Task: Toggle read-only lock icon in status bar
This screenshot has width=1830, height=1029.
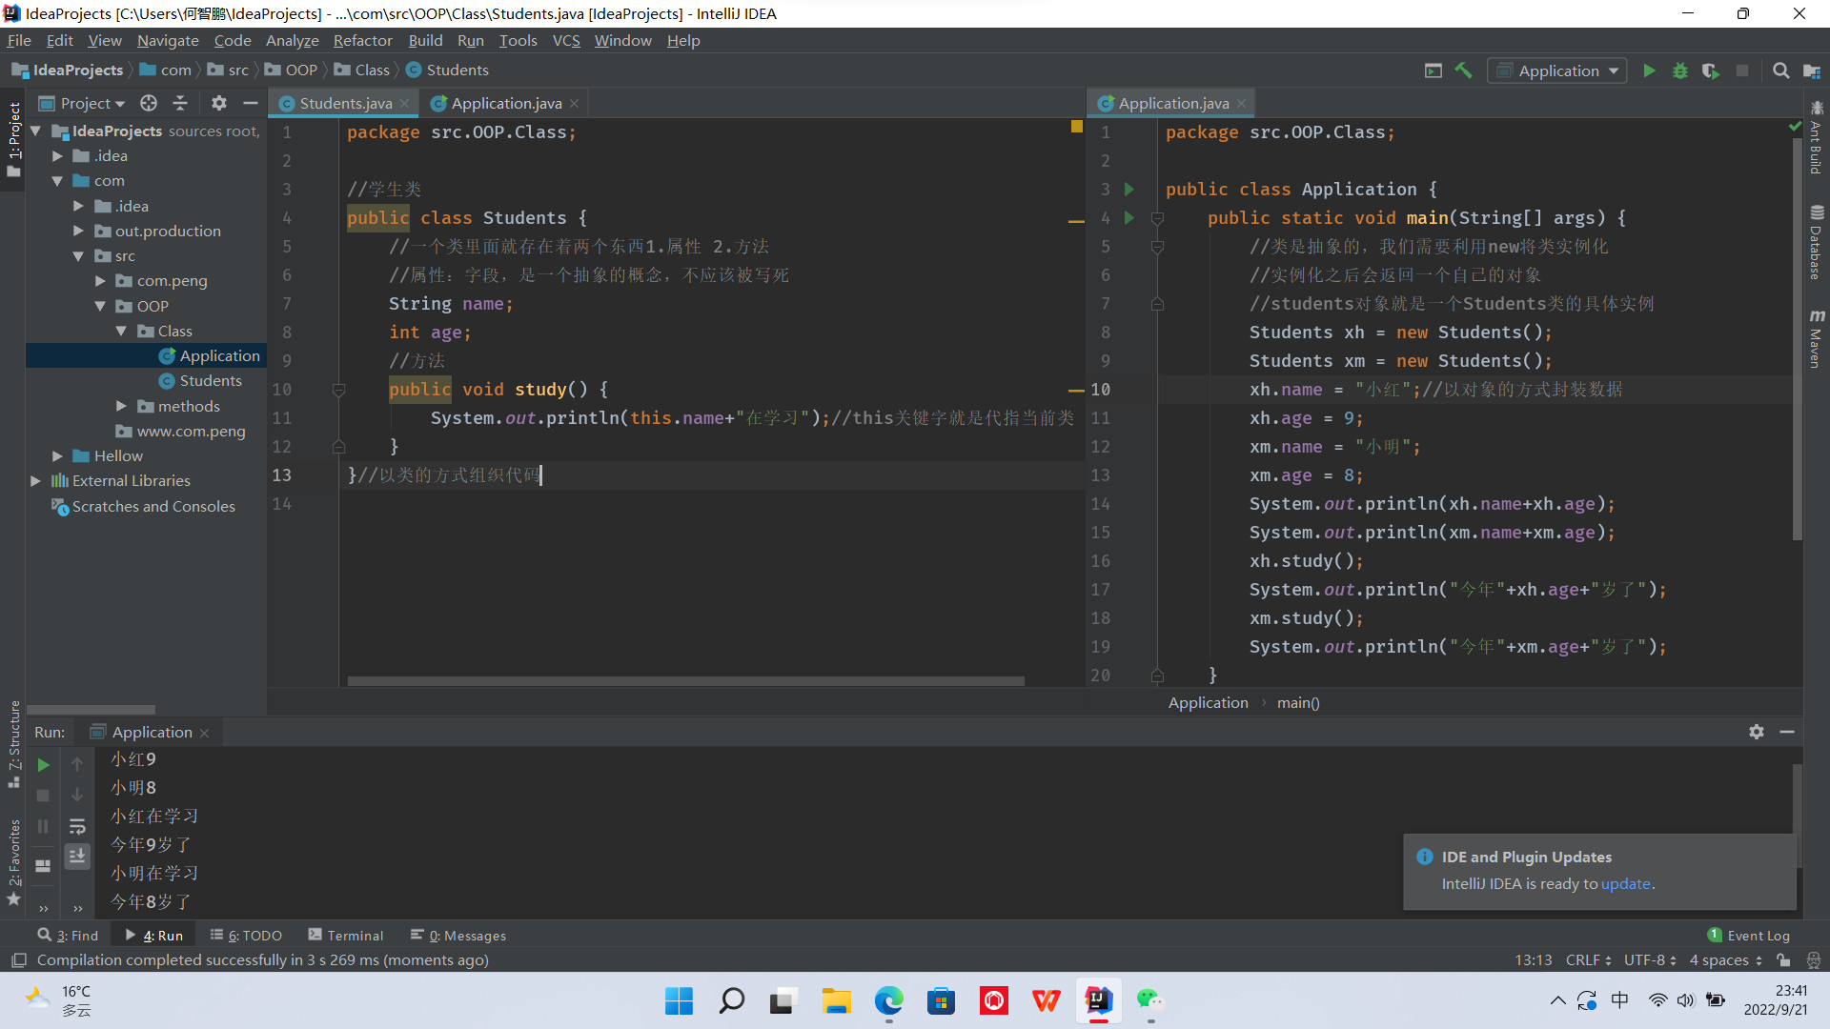Action: 1783,960
